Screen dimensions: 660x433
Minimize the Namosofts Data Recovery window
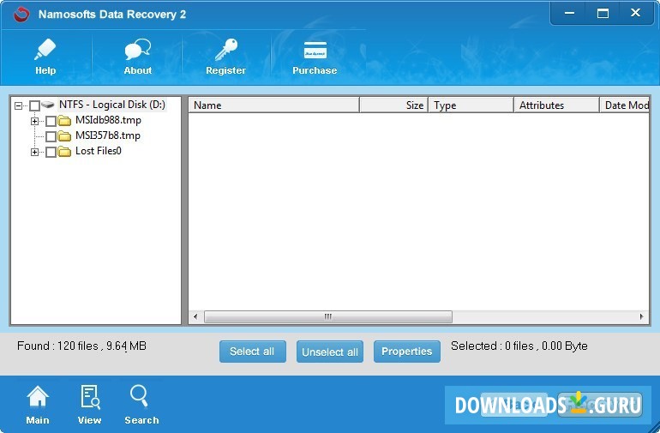[x=569, y=13]
